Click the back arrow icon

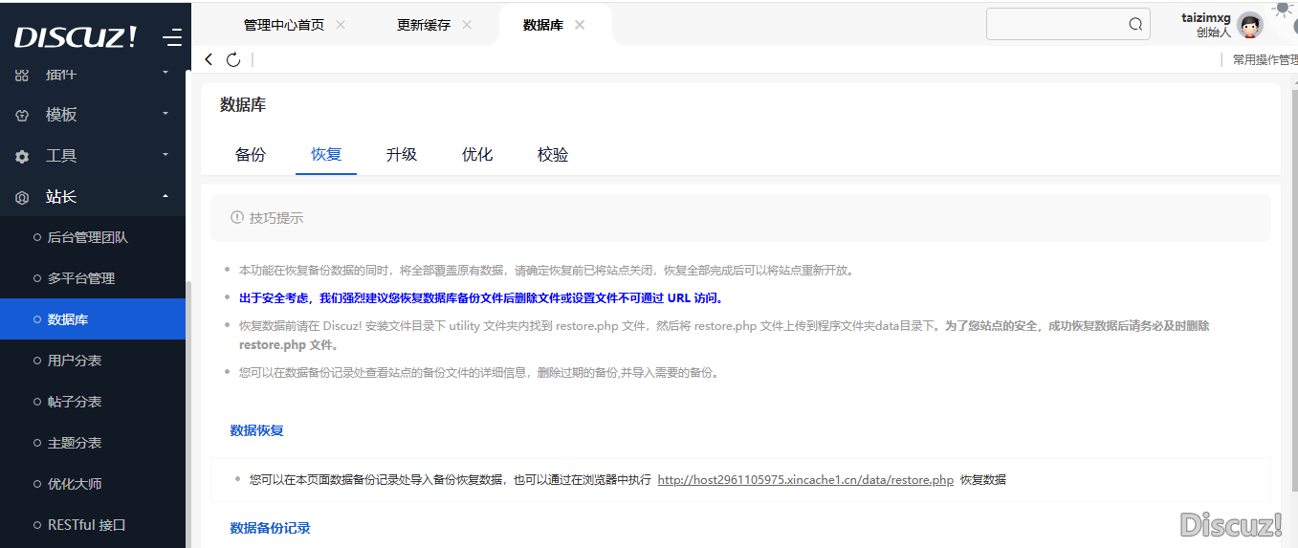[209, 60]
